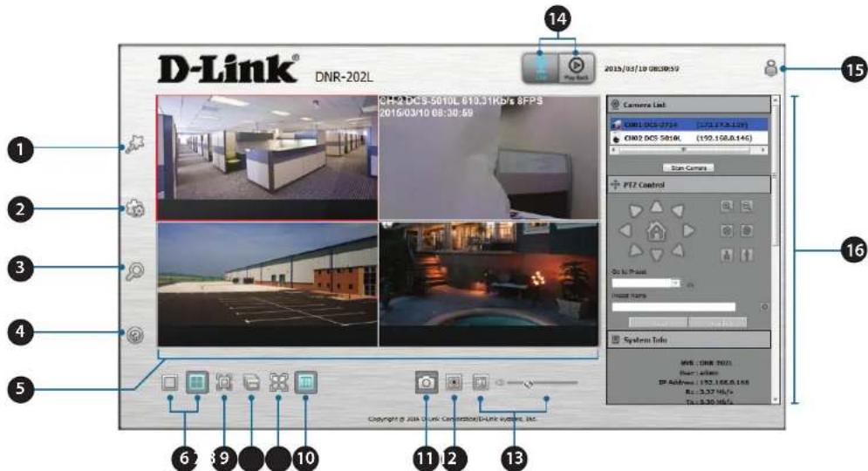Take a snapshot with the camera icon
This screenshot has height=471, width=868.
[x=427, y=382]
